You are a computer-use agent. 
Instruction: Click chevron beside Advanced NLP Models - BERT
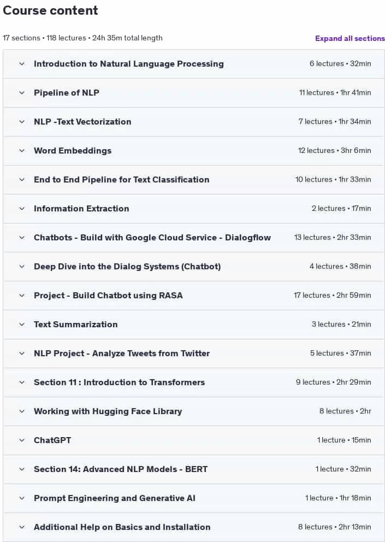[x=22, y=469]
